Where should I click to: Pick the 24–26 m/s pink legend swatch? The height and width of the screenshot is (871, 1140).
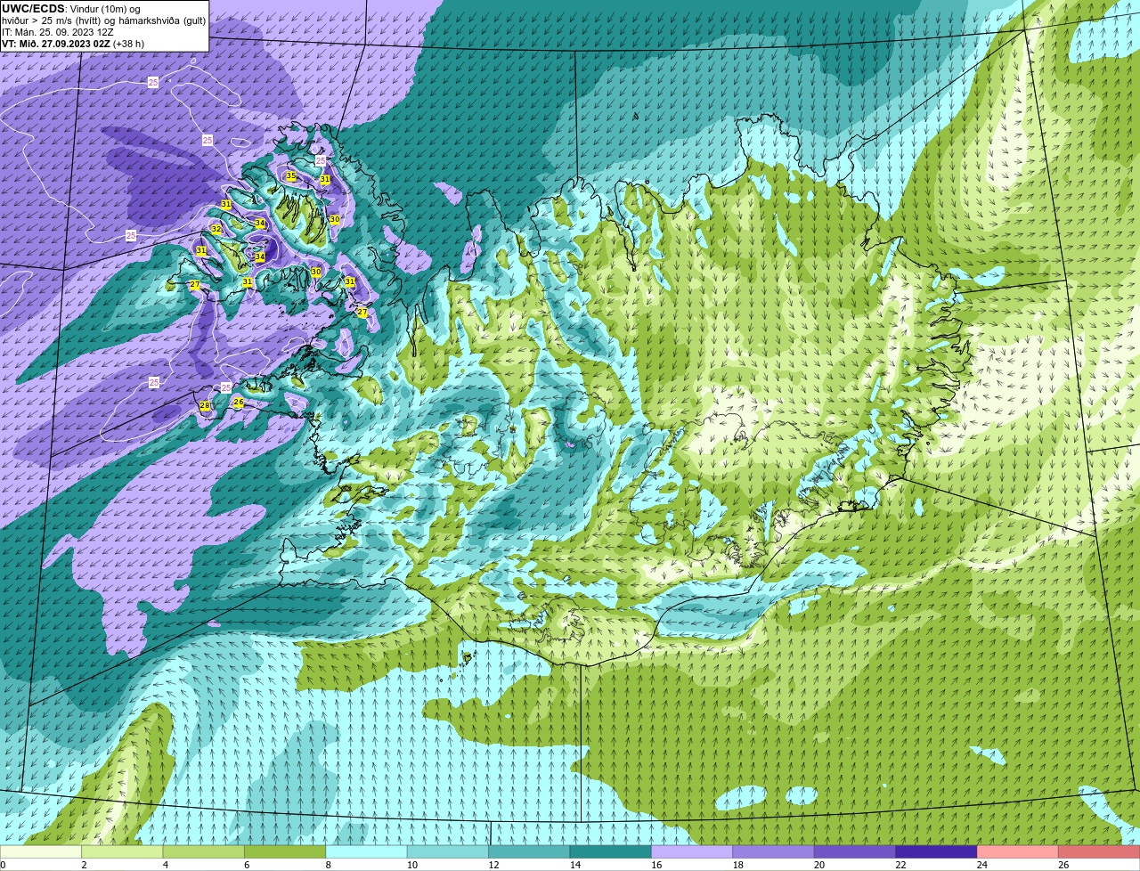pyautogui.click(x=1018, y=851)
